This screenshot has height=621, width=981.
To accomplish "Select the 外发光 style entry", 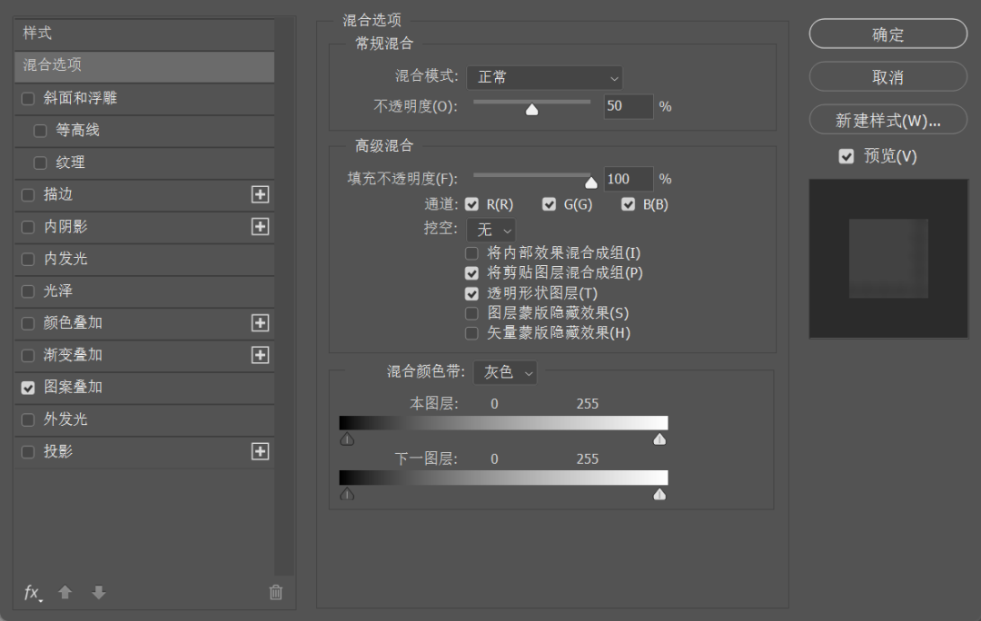I will (144, 419).
